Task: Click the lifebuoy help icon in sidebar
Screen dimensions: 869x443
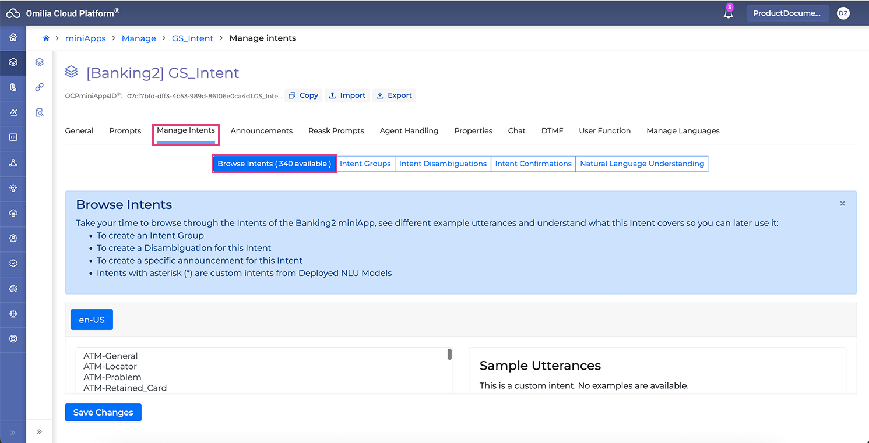Action: pyautogui.click(x=13, y=339)
